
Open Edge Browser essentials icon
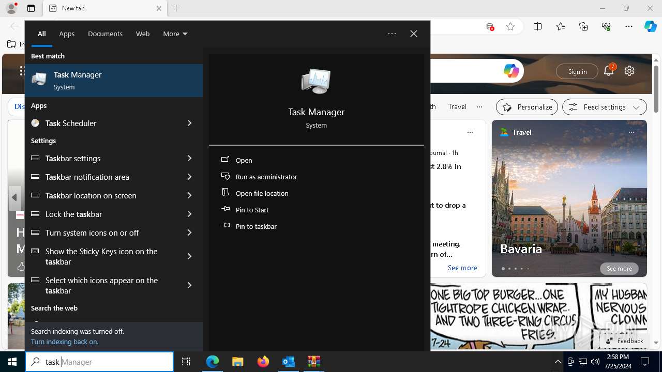pyautogui.click(x=606, y=26)
